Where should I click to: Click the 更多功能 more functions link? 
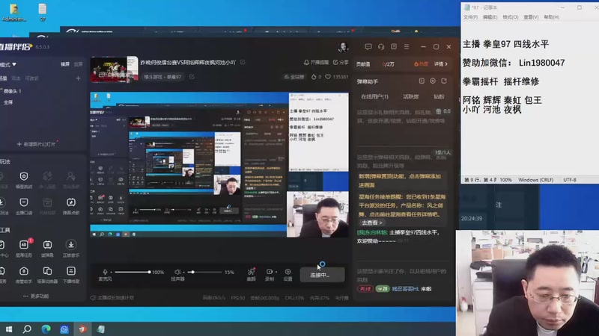tap(36, 296)
